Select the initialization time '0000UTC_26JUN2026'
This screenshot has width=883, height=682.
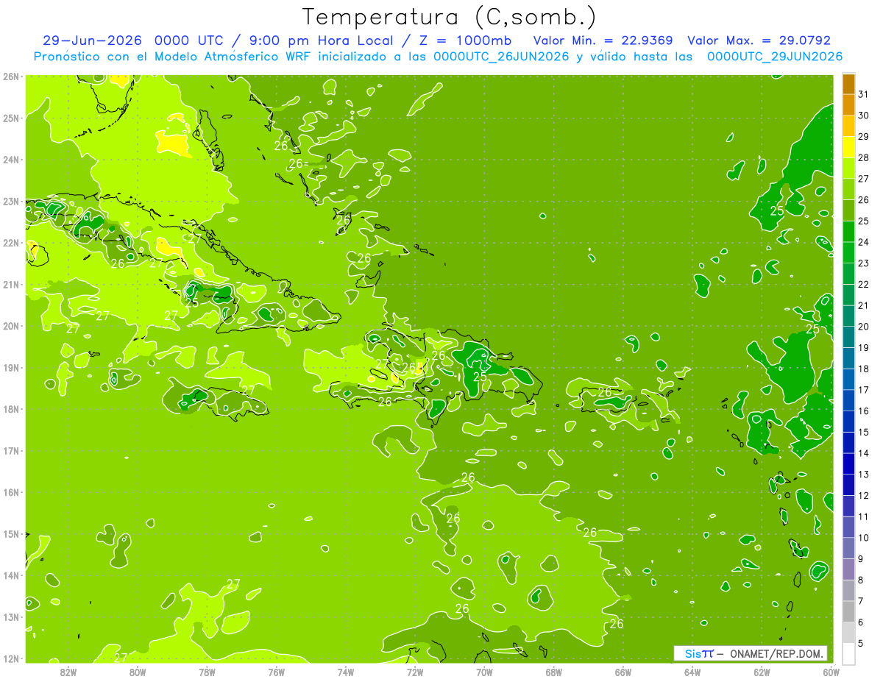pyautogui.click(x=501, y=57)
